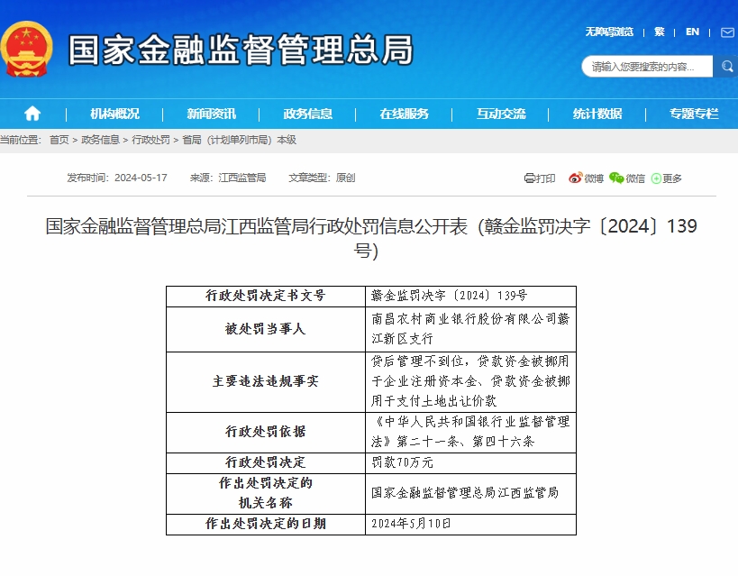Click 省局（计划单列市局）本级 breadcrumb
This screenshot has width=738, height=576.
(x=239, y=140)
